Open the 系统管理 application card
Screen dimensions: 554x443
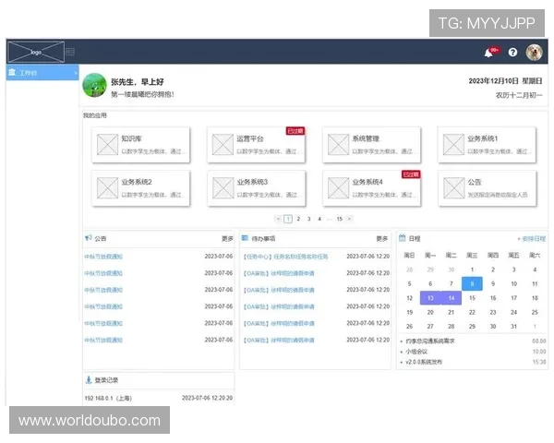tap(372, 145)
